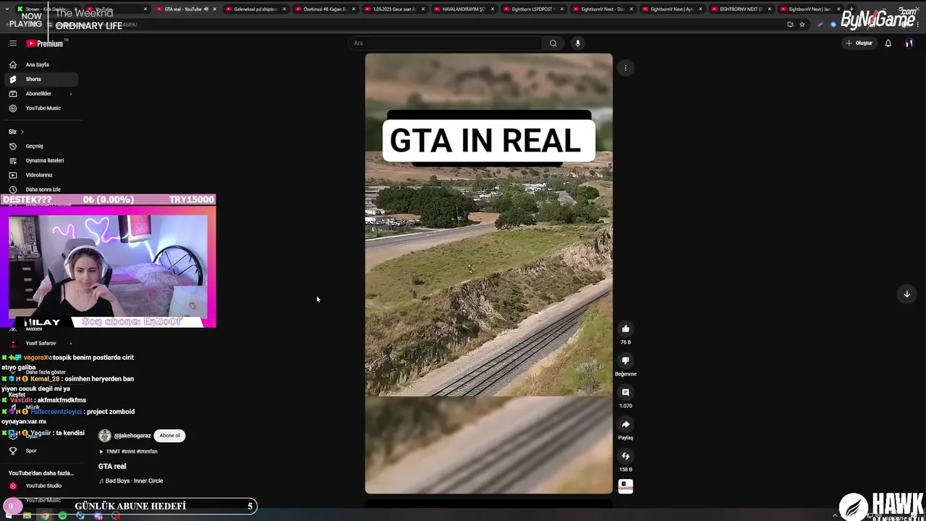Open Yusif Safarov subscription channel
This screenshot has width=926, height=521.
point(41,343)
